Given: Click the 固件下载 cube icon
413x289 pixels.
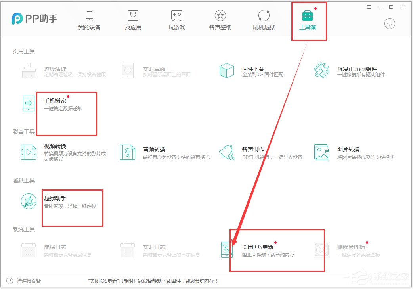Looking at the screenshot, I should click(x=227, y=71).
